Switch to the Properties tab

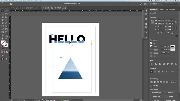click(x=154, y=9)
